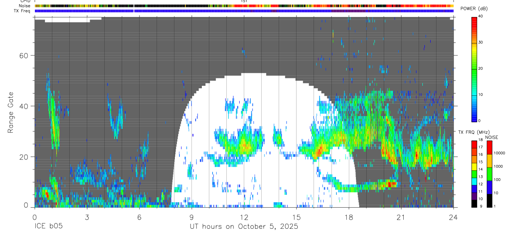Click the Noise color strip above plot
Viewport: 510px width, 235px height.
click(244, 6)
